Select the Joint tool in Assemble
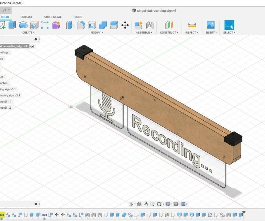This screenshot has width=265, height=221. (150, 25)
